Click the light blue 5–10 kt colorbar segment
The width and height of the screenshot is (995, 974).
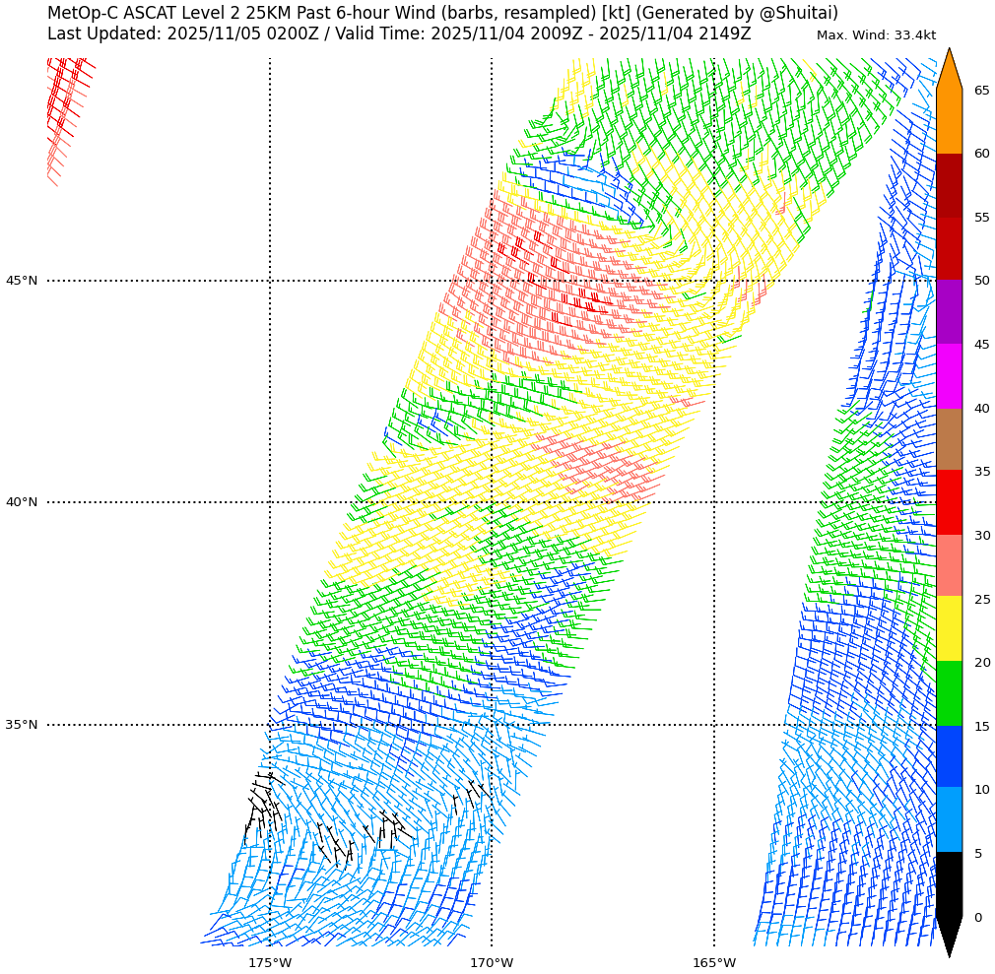click(x=949, y=819)
